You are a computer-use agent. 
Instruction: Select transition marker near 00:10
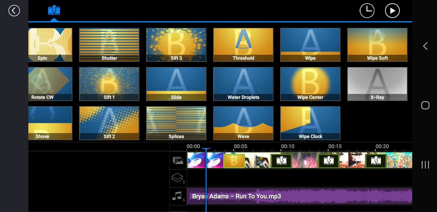point(281,161)
